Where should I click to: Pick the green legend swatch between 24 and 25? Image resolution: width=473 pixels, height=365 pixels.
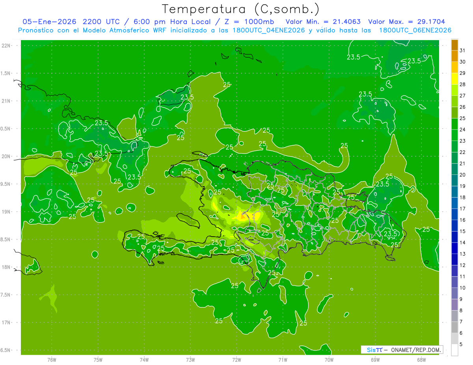(x=454, y=124)
